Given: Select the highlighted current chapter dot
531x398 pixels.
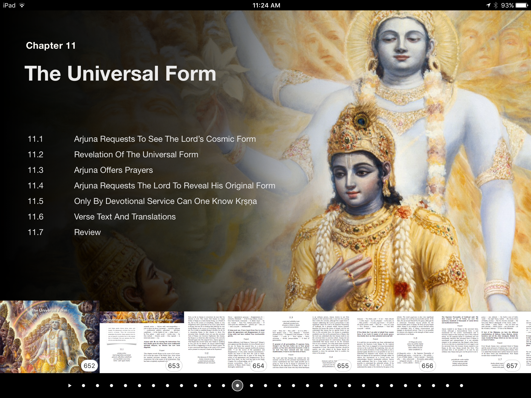Looking at the screenshot, I should coord(237,386).
